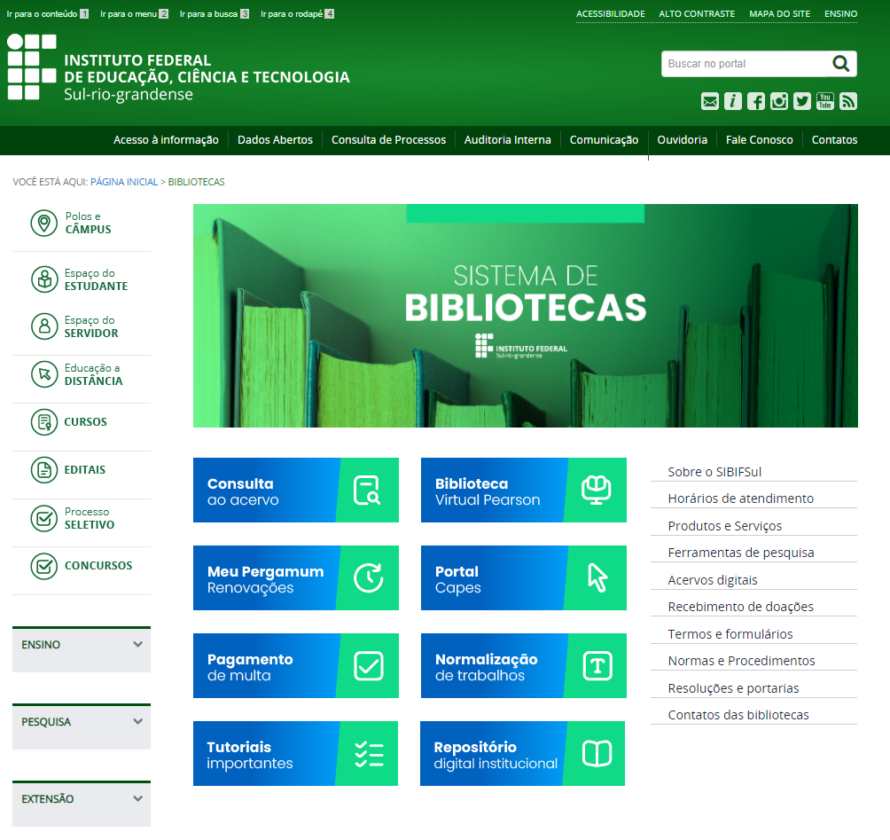Click the Twitter bird icon
890x840 pixels.
(x=802, y=101)
